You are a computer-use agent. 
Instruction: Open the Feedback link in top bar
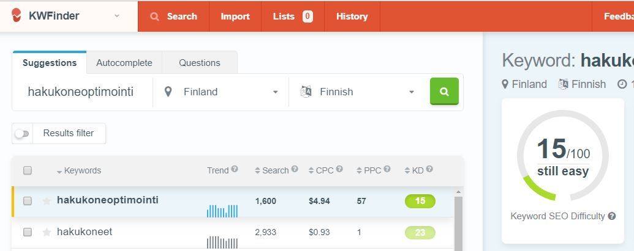619,16
